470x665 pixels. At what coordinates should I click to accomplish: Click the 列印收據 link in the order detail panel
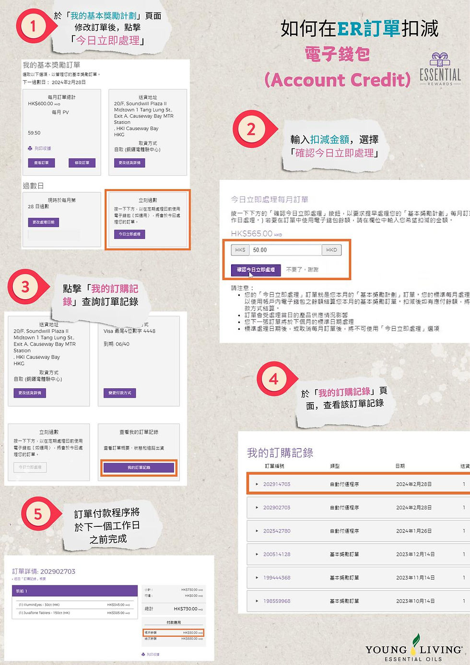pyautogui.click(x=153, y=654)
